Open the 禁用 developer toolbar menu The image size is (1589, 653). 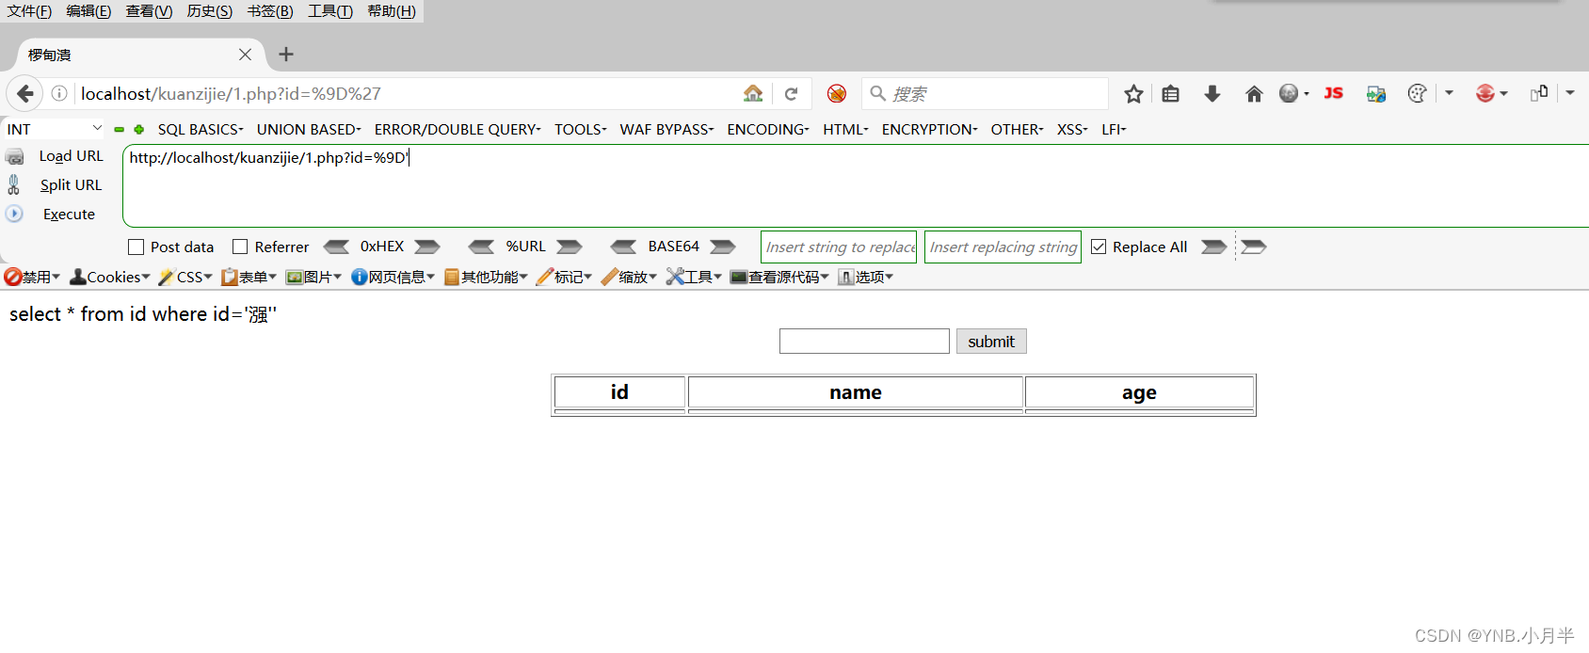(x=32, y=277)
